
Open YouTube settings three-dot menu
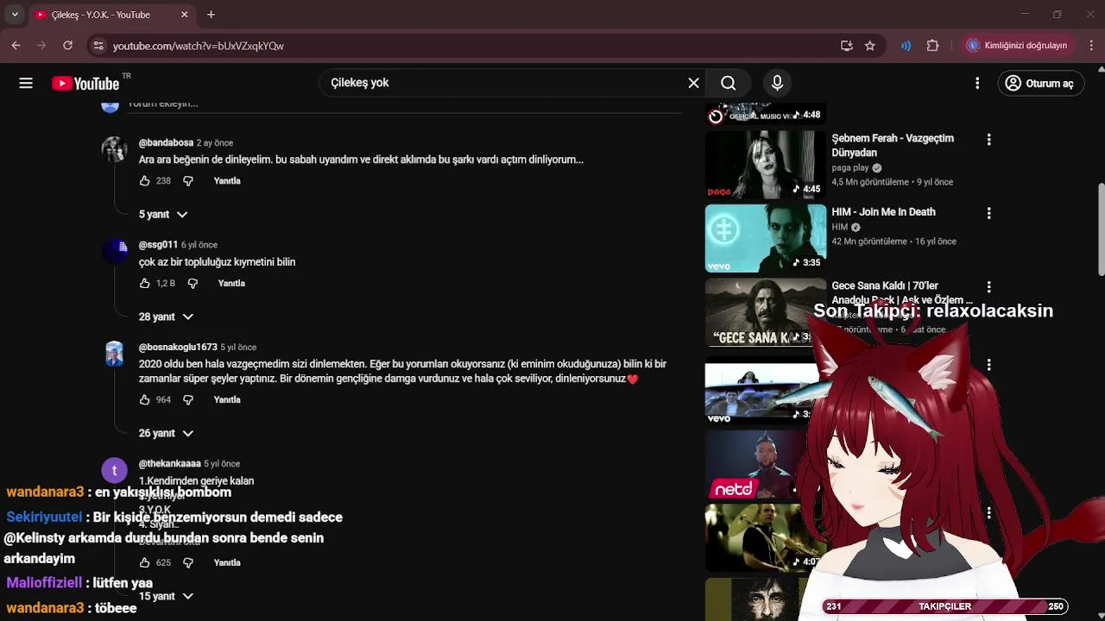[x=977, y=83]
